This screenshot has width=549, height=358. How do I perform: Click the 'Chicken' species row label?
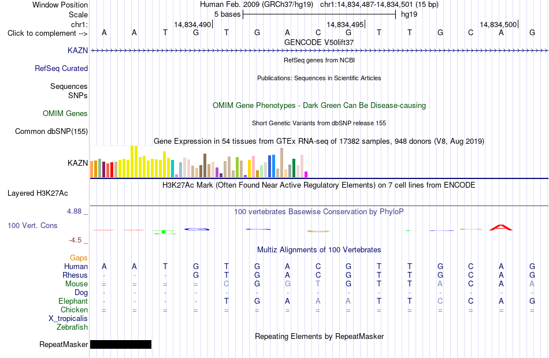point(74,309)
